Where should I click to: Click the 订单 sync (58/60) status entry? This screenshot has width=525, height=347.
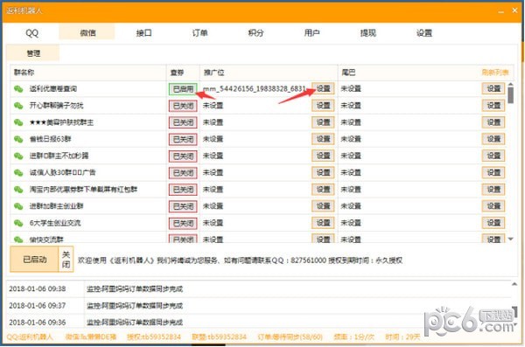[290, 337]
